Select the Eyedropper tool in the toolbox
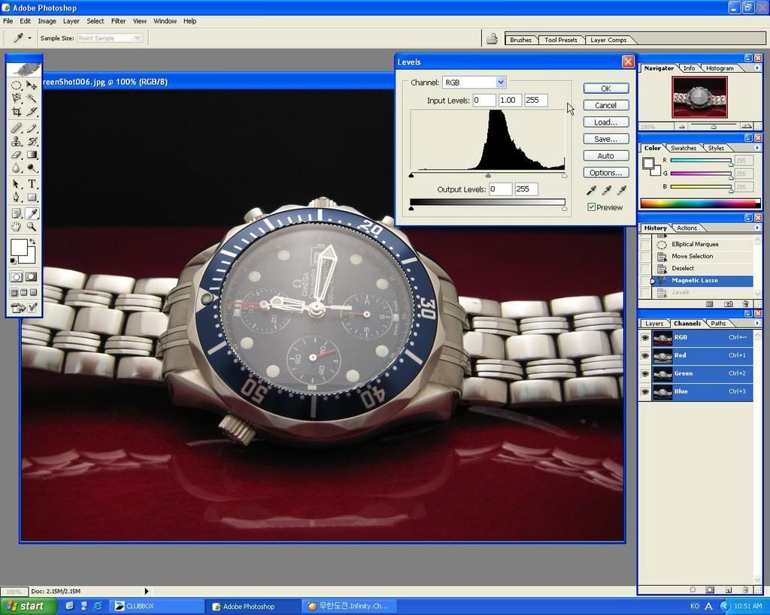 click(32, 213)
